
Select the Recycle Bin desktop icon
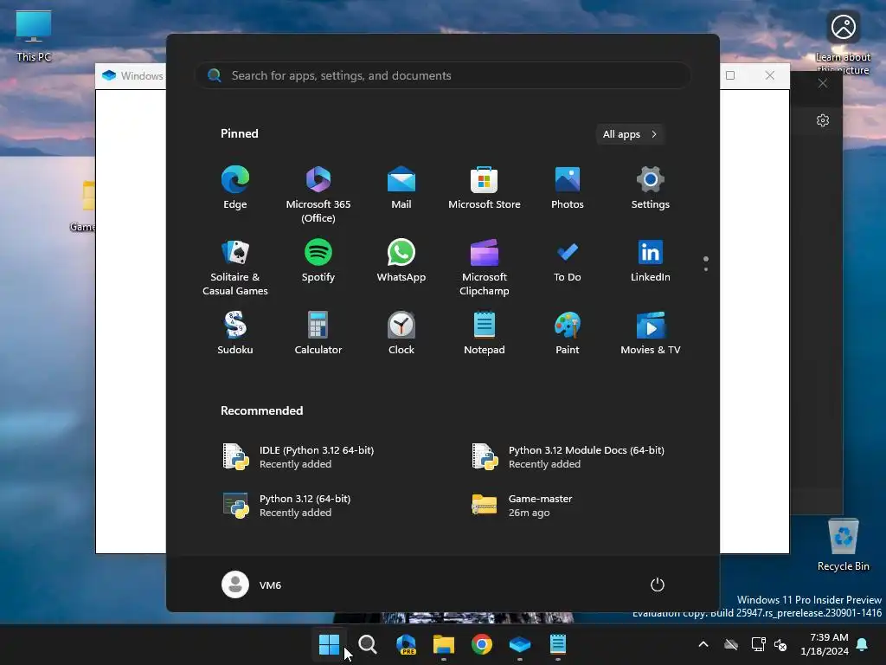(x=843, y=545)
